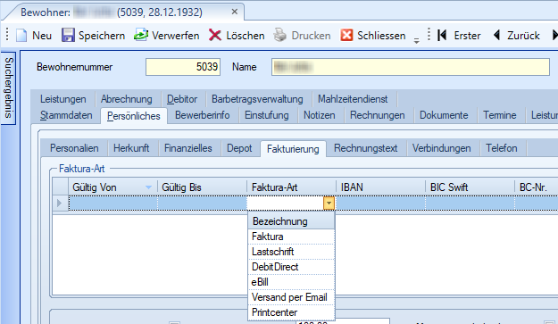Click the IBAN column header

coord(380,187)
